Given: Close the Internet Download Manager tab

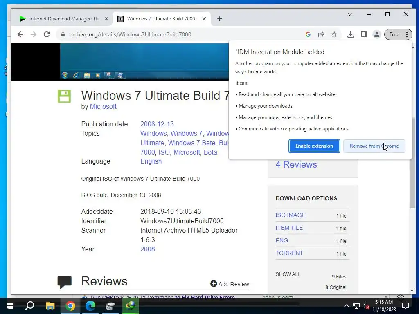Looking at the screenshot, I should point(106,19).
